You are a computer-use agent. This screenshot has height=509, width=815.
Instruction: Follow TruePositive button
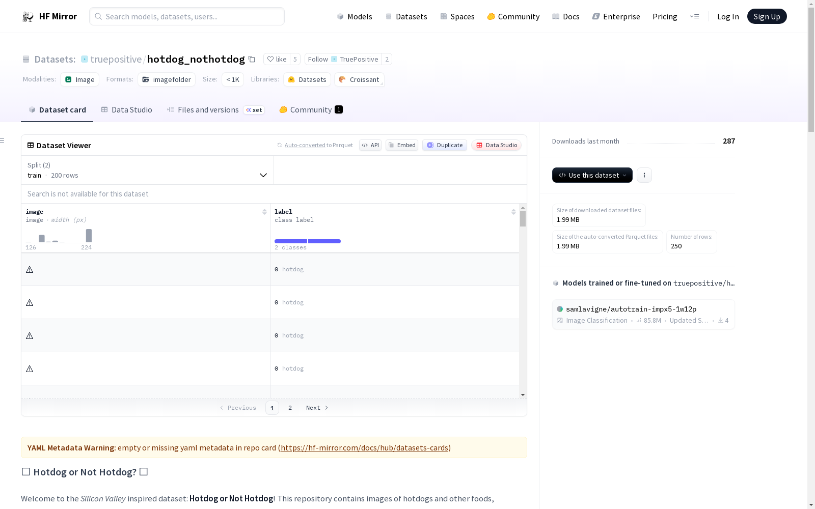pos(343,59)
